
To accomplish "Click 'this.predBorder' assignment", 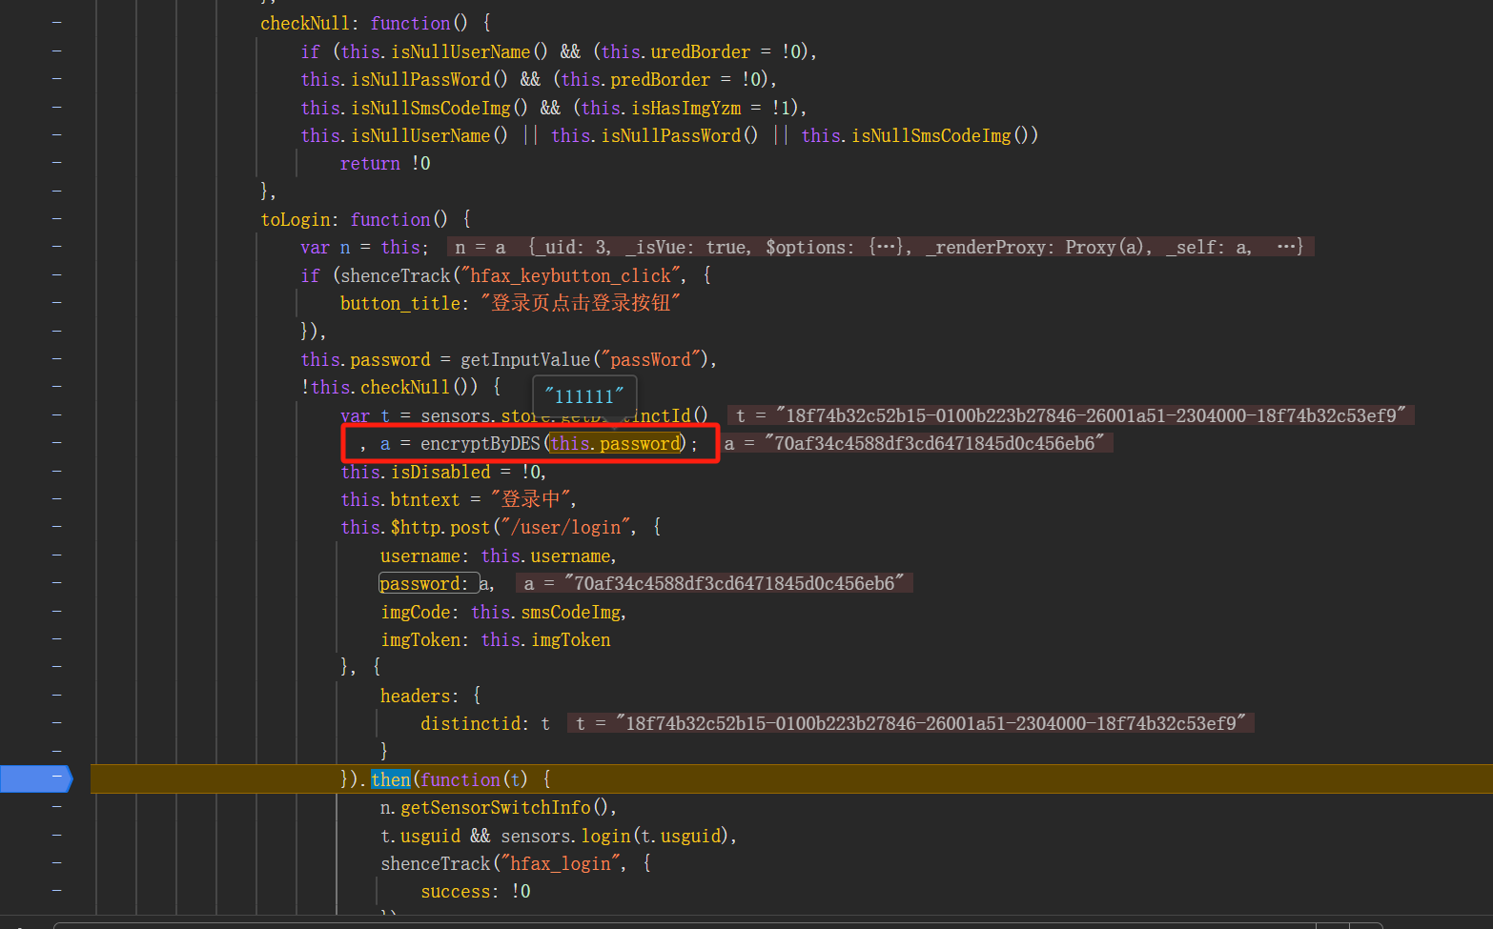I will point(636,79).
